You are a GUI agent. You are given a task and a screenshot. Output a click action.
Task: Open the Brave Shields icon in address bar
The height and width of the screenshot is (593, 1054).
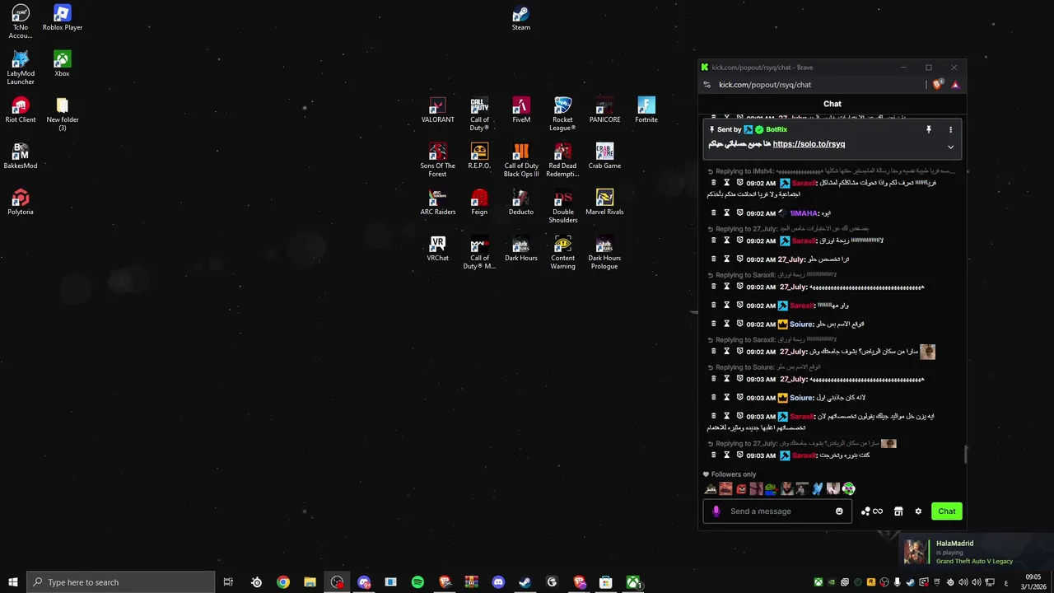[937, 84]
